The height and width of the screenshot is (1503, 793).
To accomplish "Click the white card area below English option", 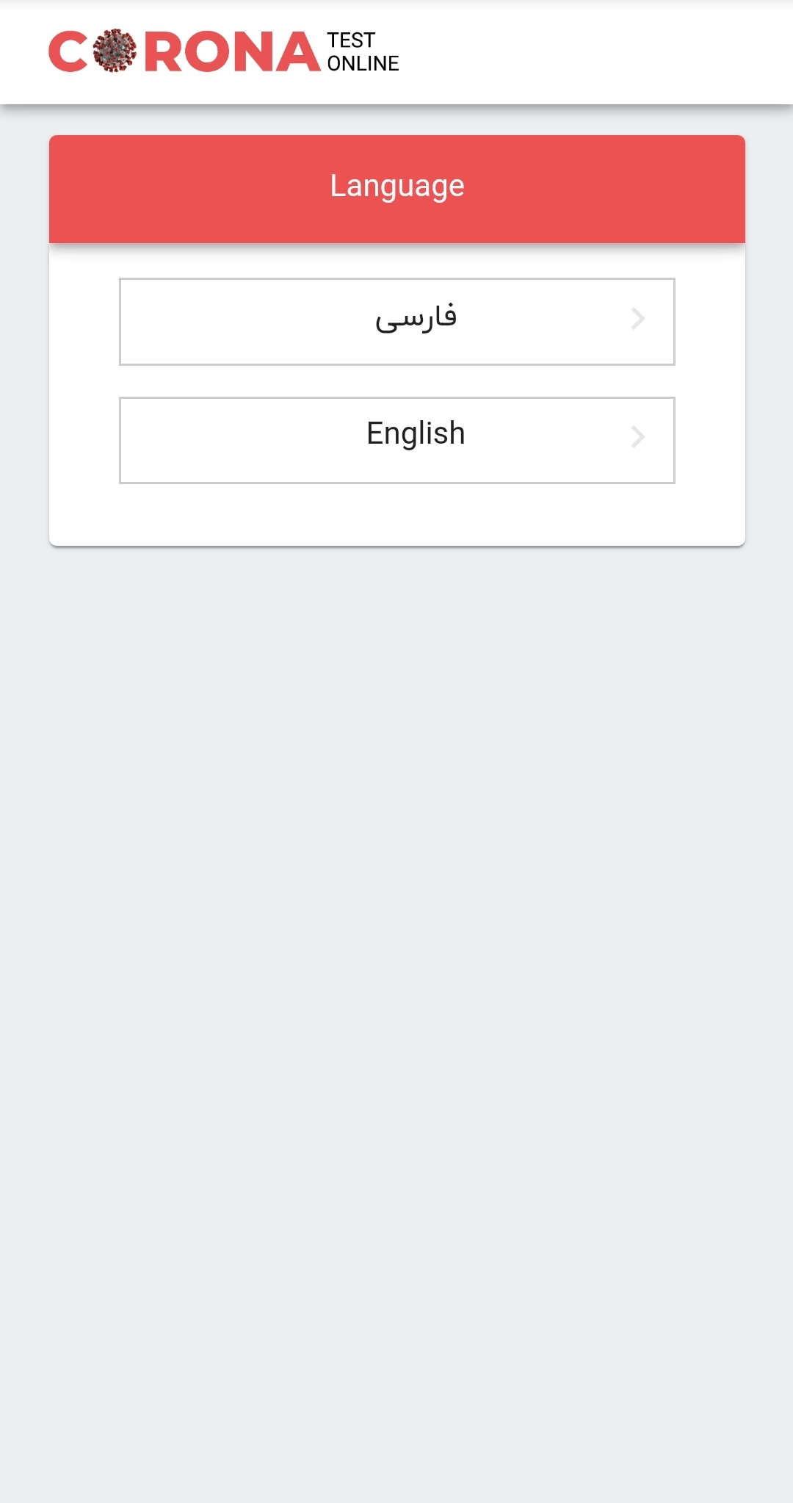I will click(x=397, y=514).
